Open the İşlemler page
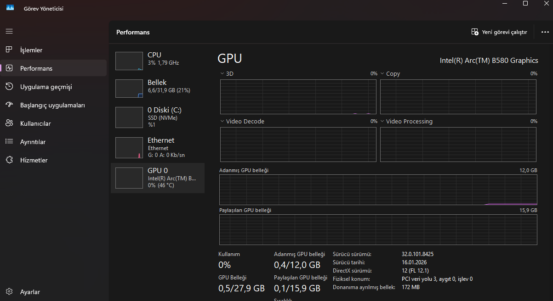The height and width of the screenshot is (301, 553). [x=53, y=50]
